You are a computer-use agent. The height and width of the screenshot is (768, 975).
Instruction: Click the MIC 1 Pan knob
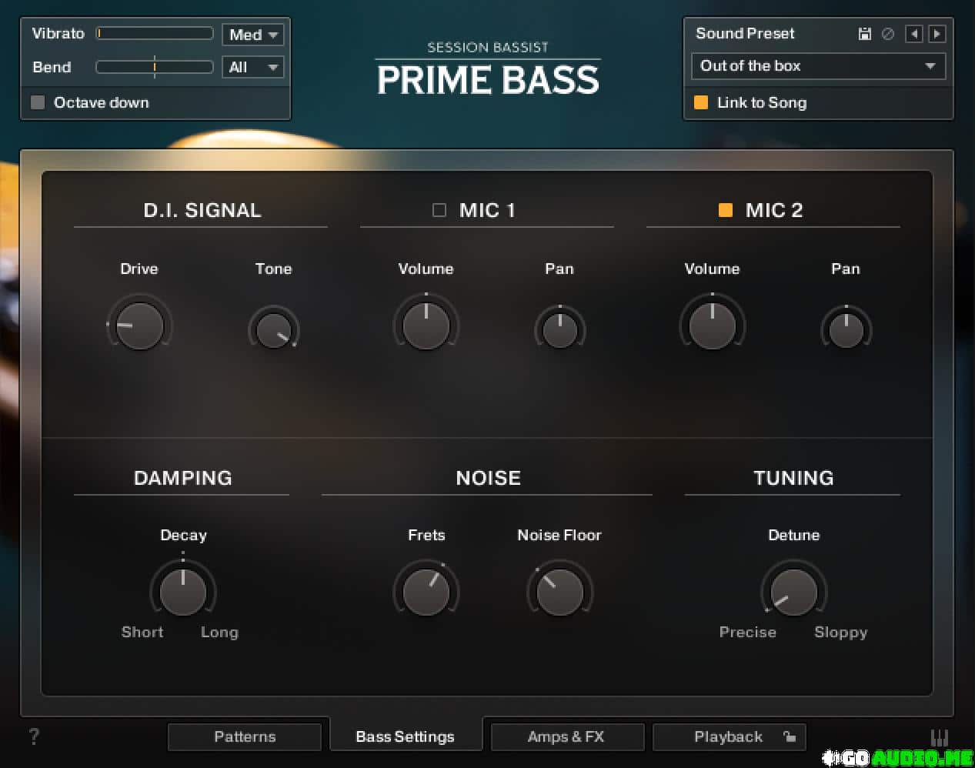[x=559, y=330]
